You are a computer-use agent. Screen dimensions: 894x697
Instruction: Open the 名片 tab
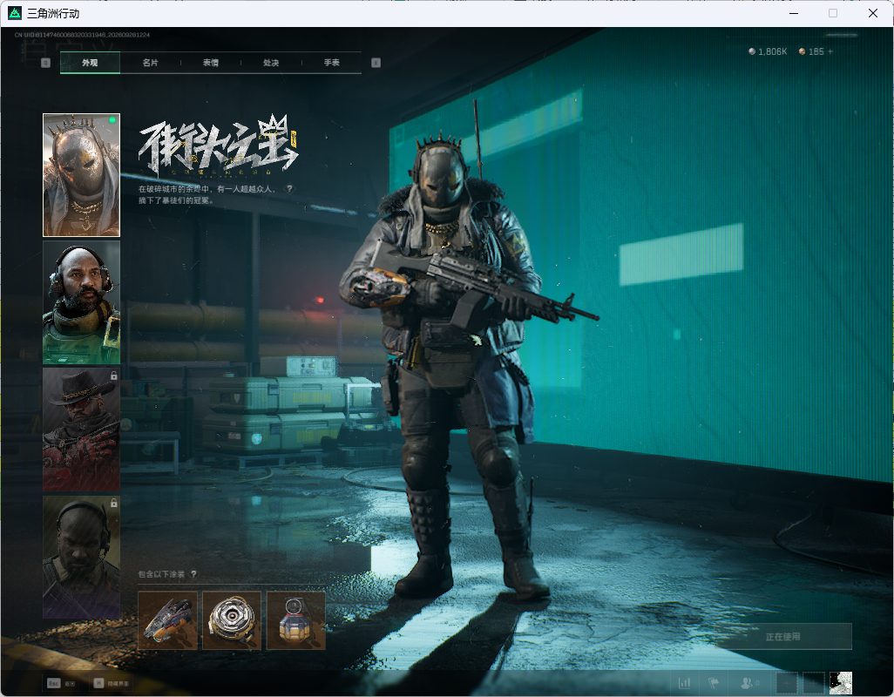(151, 63)
